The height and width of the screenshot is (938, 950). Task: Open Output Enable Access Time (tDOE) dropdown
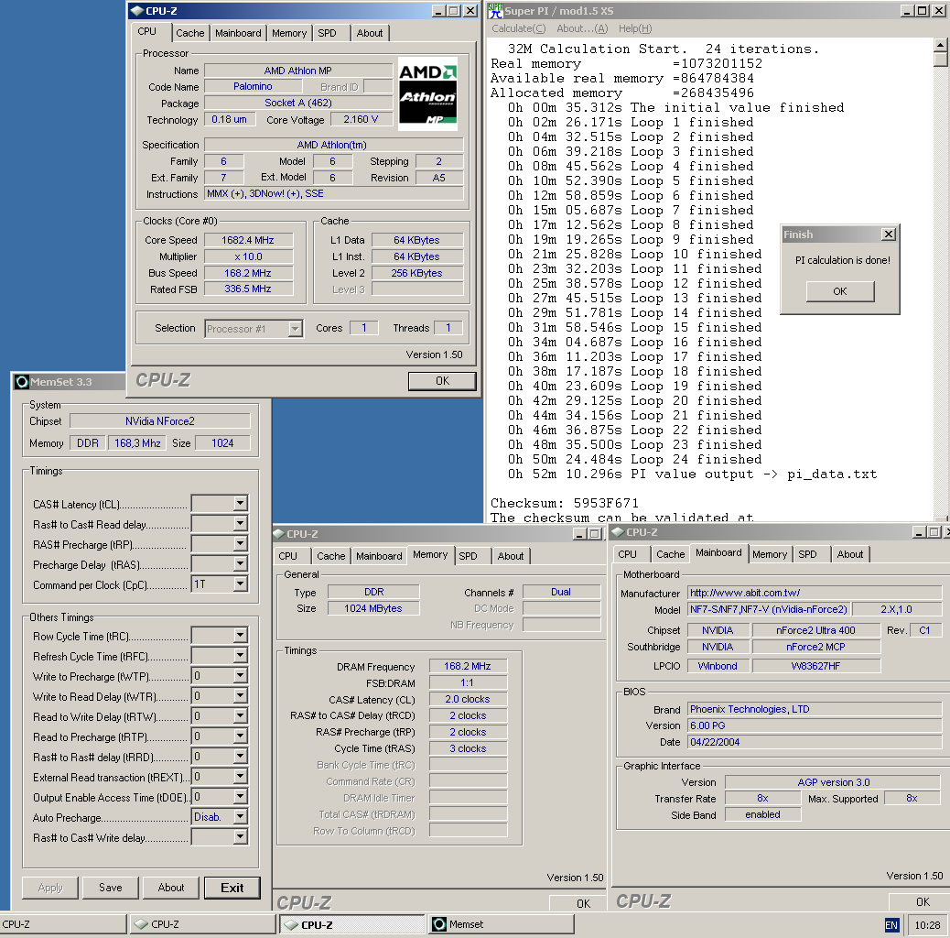(241, 797)
